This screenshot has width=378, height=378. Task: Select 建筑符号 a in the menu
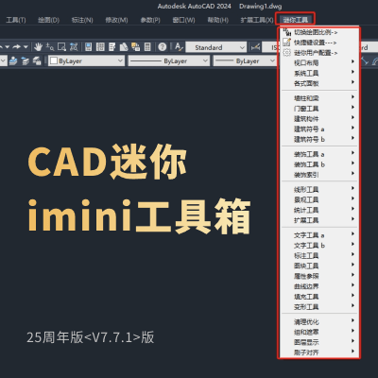tap(318, 129)
